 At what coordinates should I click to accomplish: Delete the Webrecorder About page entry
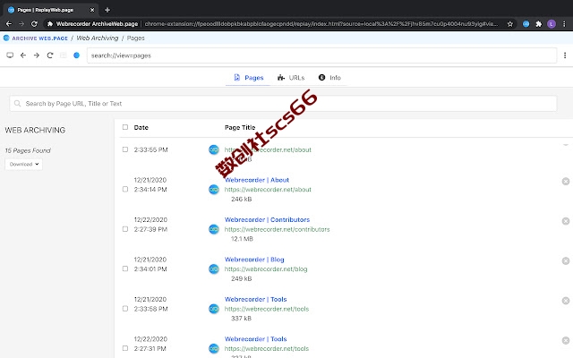pos(566,181)
